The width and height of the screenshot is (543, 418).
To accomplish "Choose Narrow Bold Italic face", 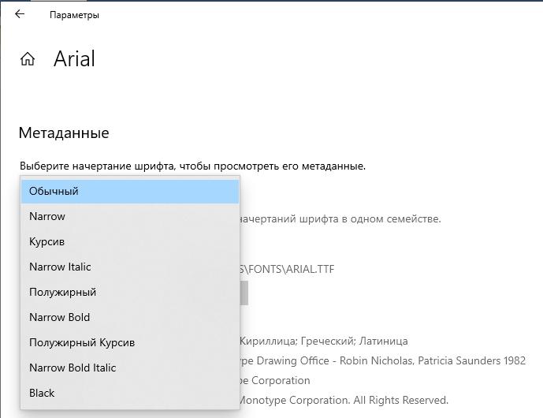I will point(130,368).
